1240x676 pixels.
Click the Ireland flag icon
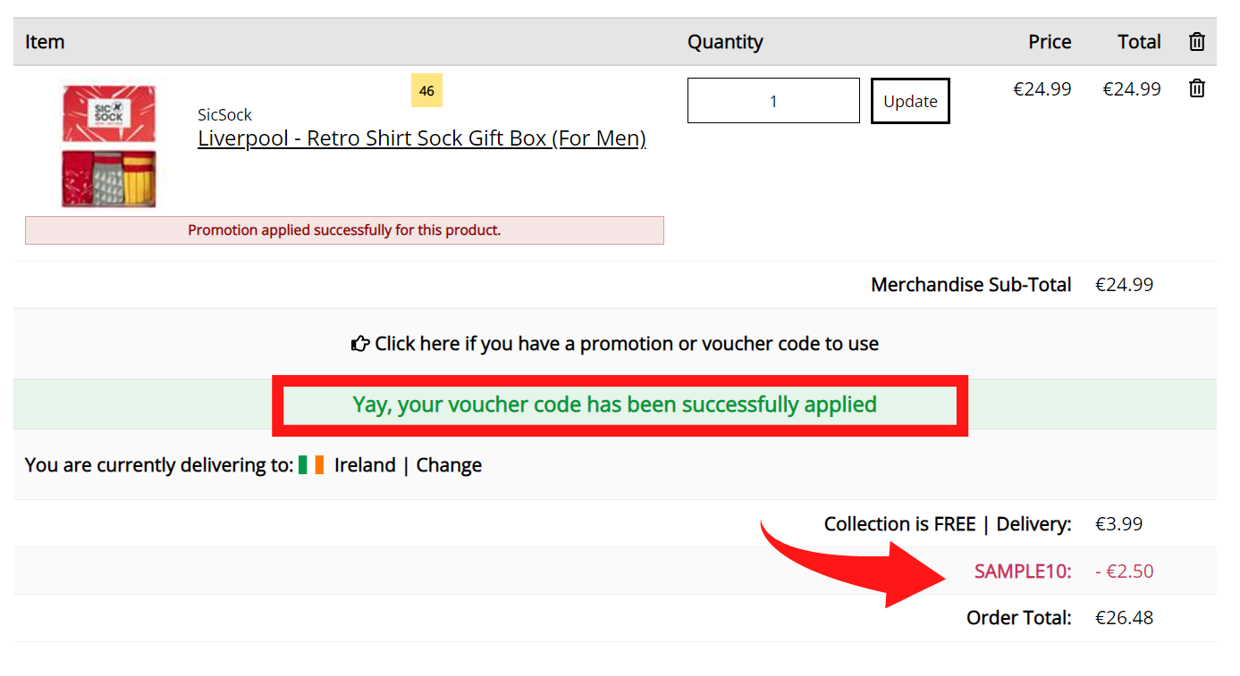coord(311,465)
